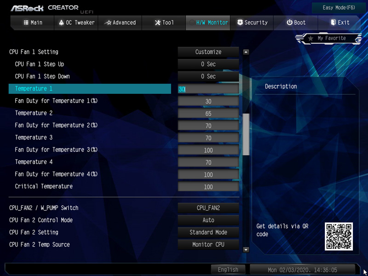
Task: Click the Temperature 4 value field
Action: (208, 162)
